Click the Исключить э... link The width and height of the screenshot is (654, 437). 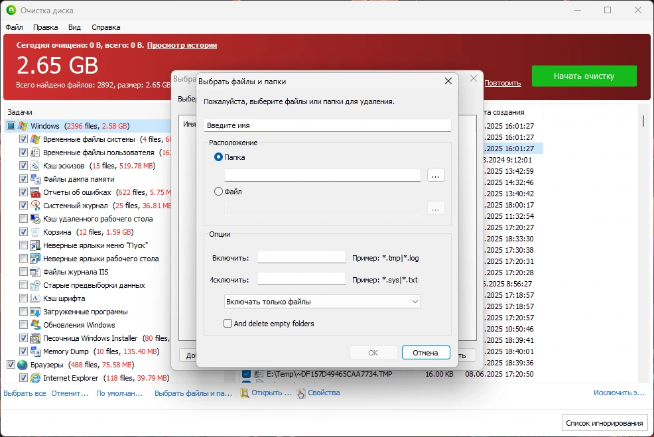619,393
